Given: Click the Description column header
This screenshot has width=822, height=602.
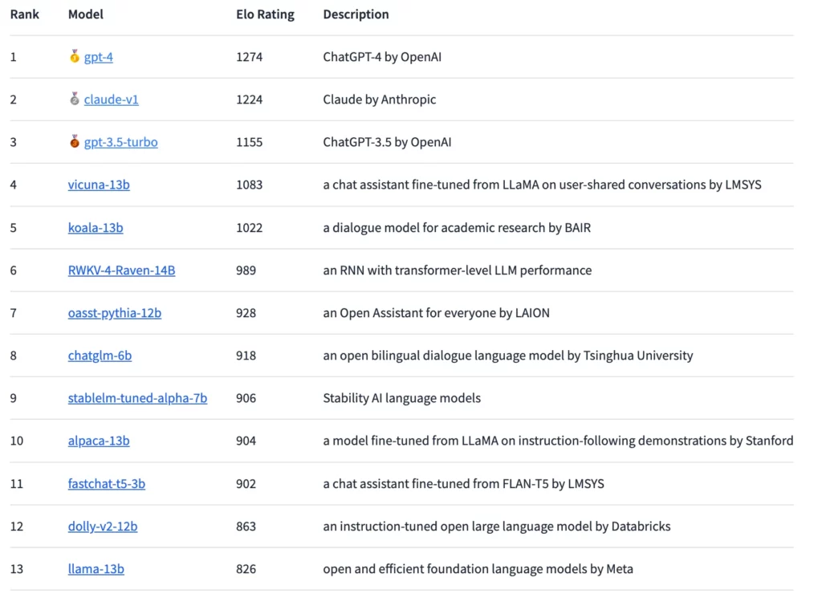Looking at the screenshot, I should tap(356, 14).
